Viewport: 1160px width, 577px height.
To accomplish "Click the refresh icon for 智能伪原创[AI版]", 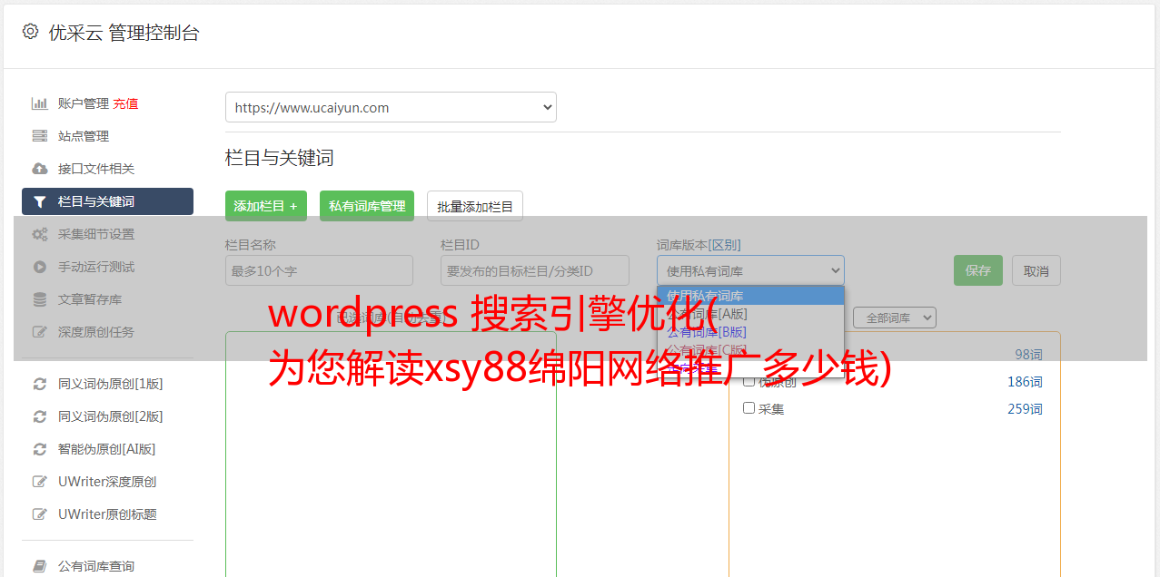I will coord(40,449).
